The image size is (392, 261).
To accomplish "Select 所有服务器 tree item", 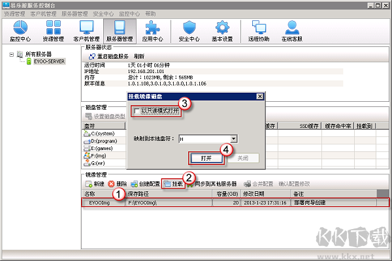I will coord(39,54).
